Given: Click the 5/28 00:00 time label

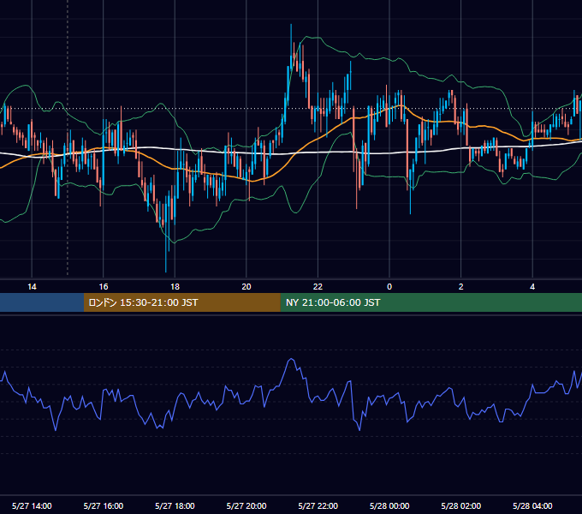Looking at the screenshot, I should point(389,505).
